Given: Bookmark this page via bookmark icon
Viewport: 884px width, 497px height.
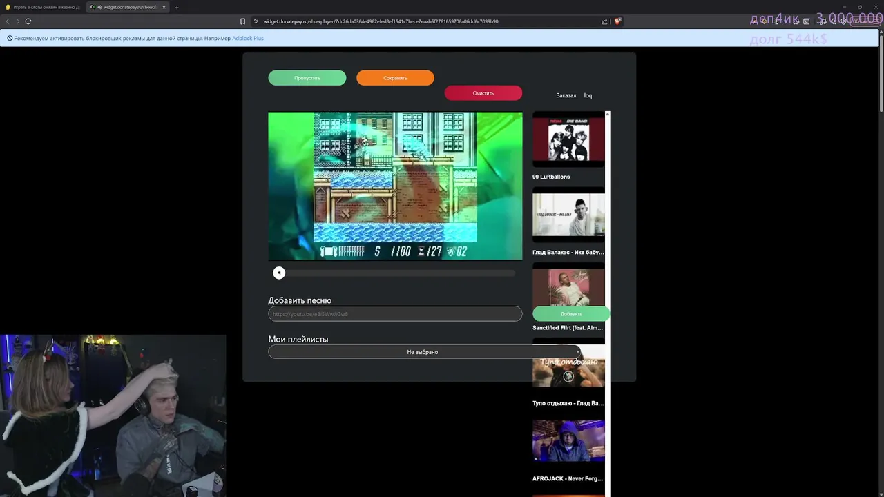Looking at the screenshot, I should point(242,21).
